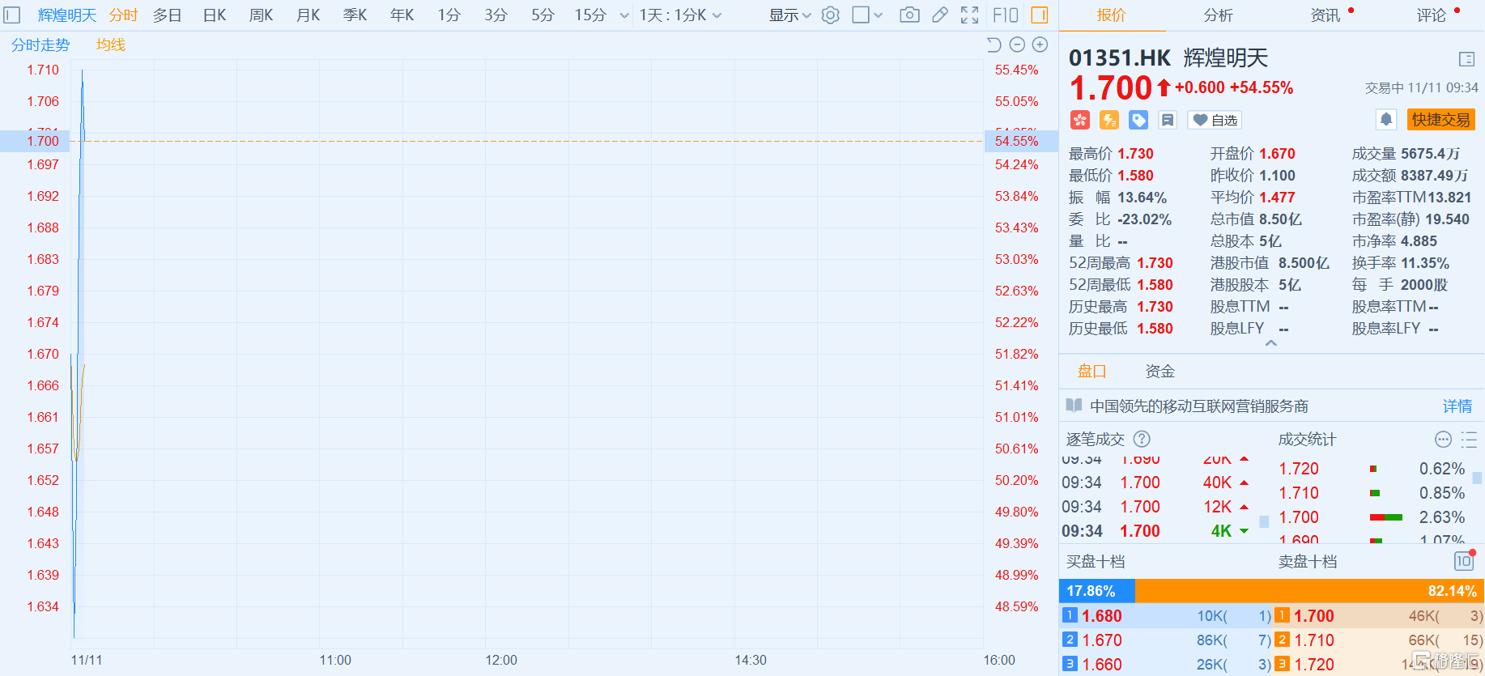The image size is (1485, 676).
Task: Toggle the 均线 average line display
Action: tap(111, 45)
